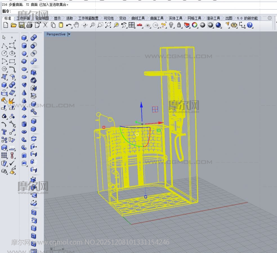
Task: Toggle the Lock objects padlock icon
Action: (x=179, y=25)
